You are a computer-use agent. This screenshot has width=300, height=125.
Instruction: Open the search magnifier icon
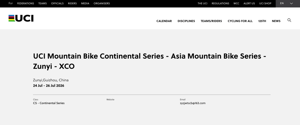point(289,20)
